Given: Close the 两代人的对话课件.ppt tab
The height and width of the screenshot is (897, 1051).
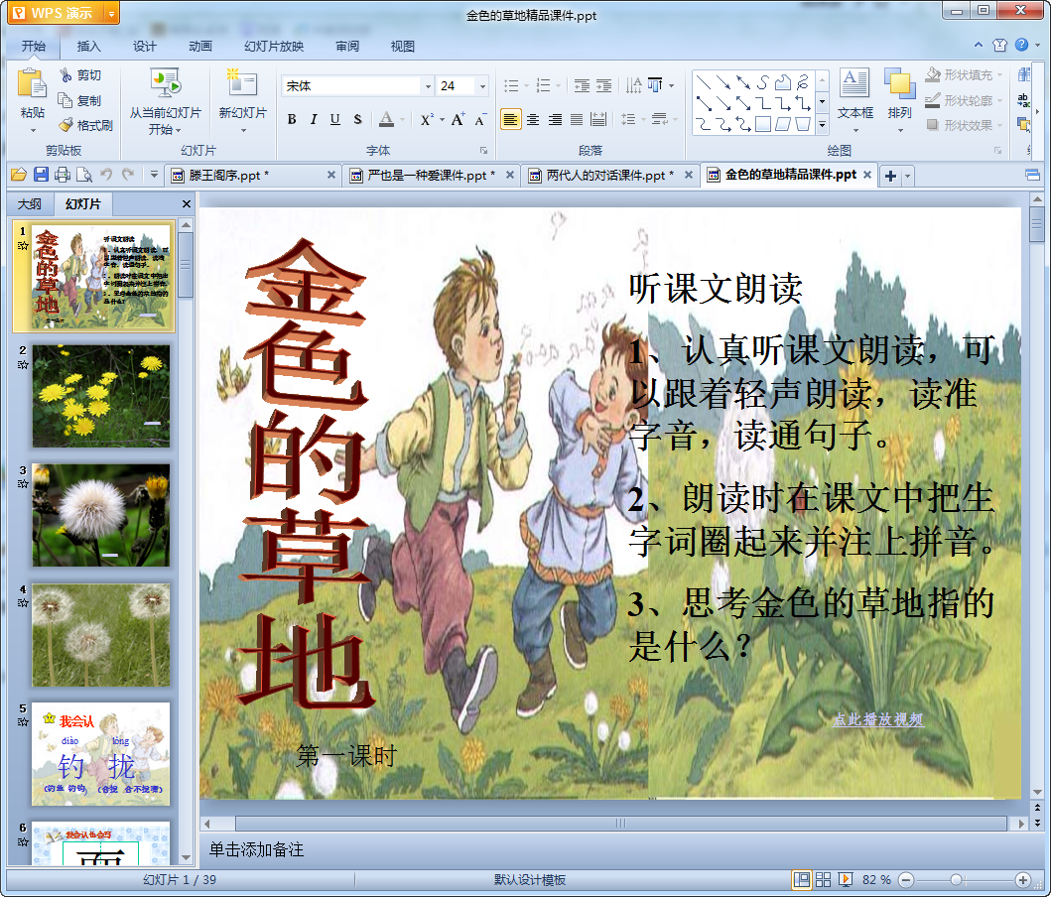Looking at the screenshot, I should click(689, 175).
